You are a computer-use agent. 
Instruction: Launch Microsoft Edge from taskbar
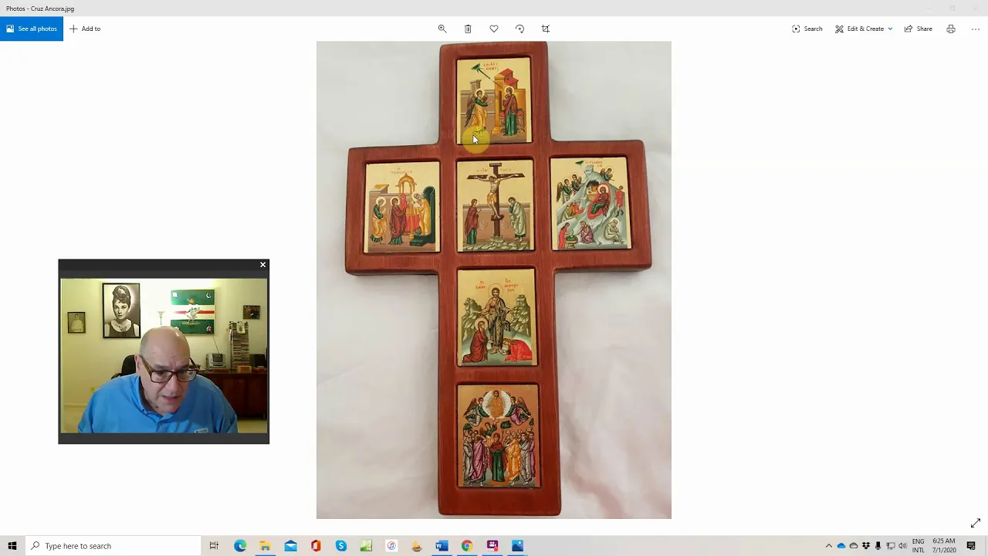pyautogui.click(x=240, y=546)
